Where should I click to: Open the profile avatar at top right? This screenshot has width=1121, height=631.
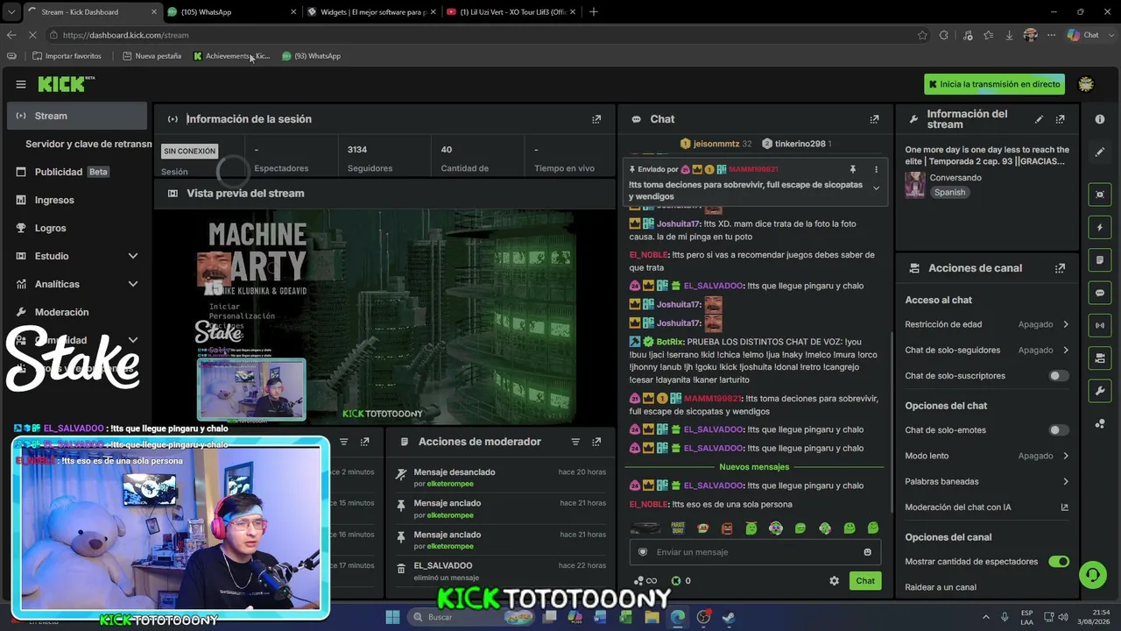point(1086,84)
